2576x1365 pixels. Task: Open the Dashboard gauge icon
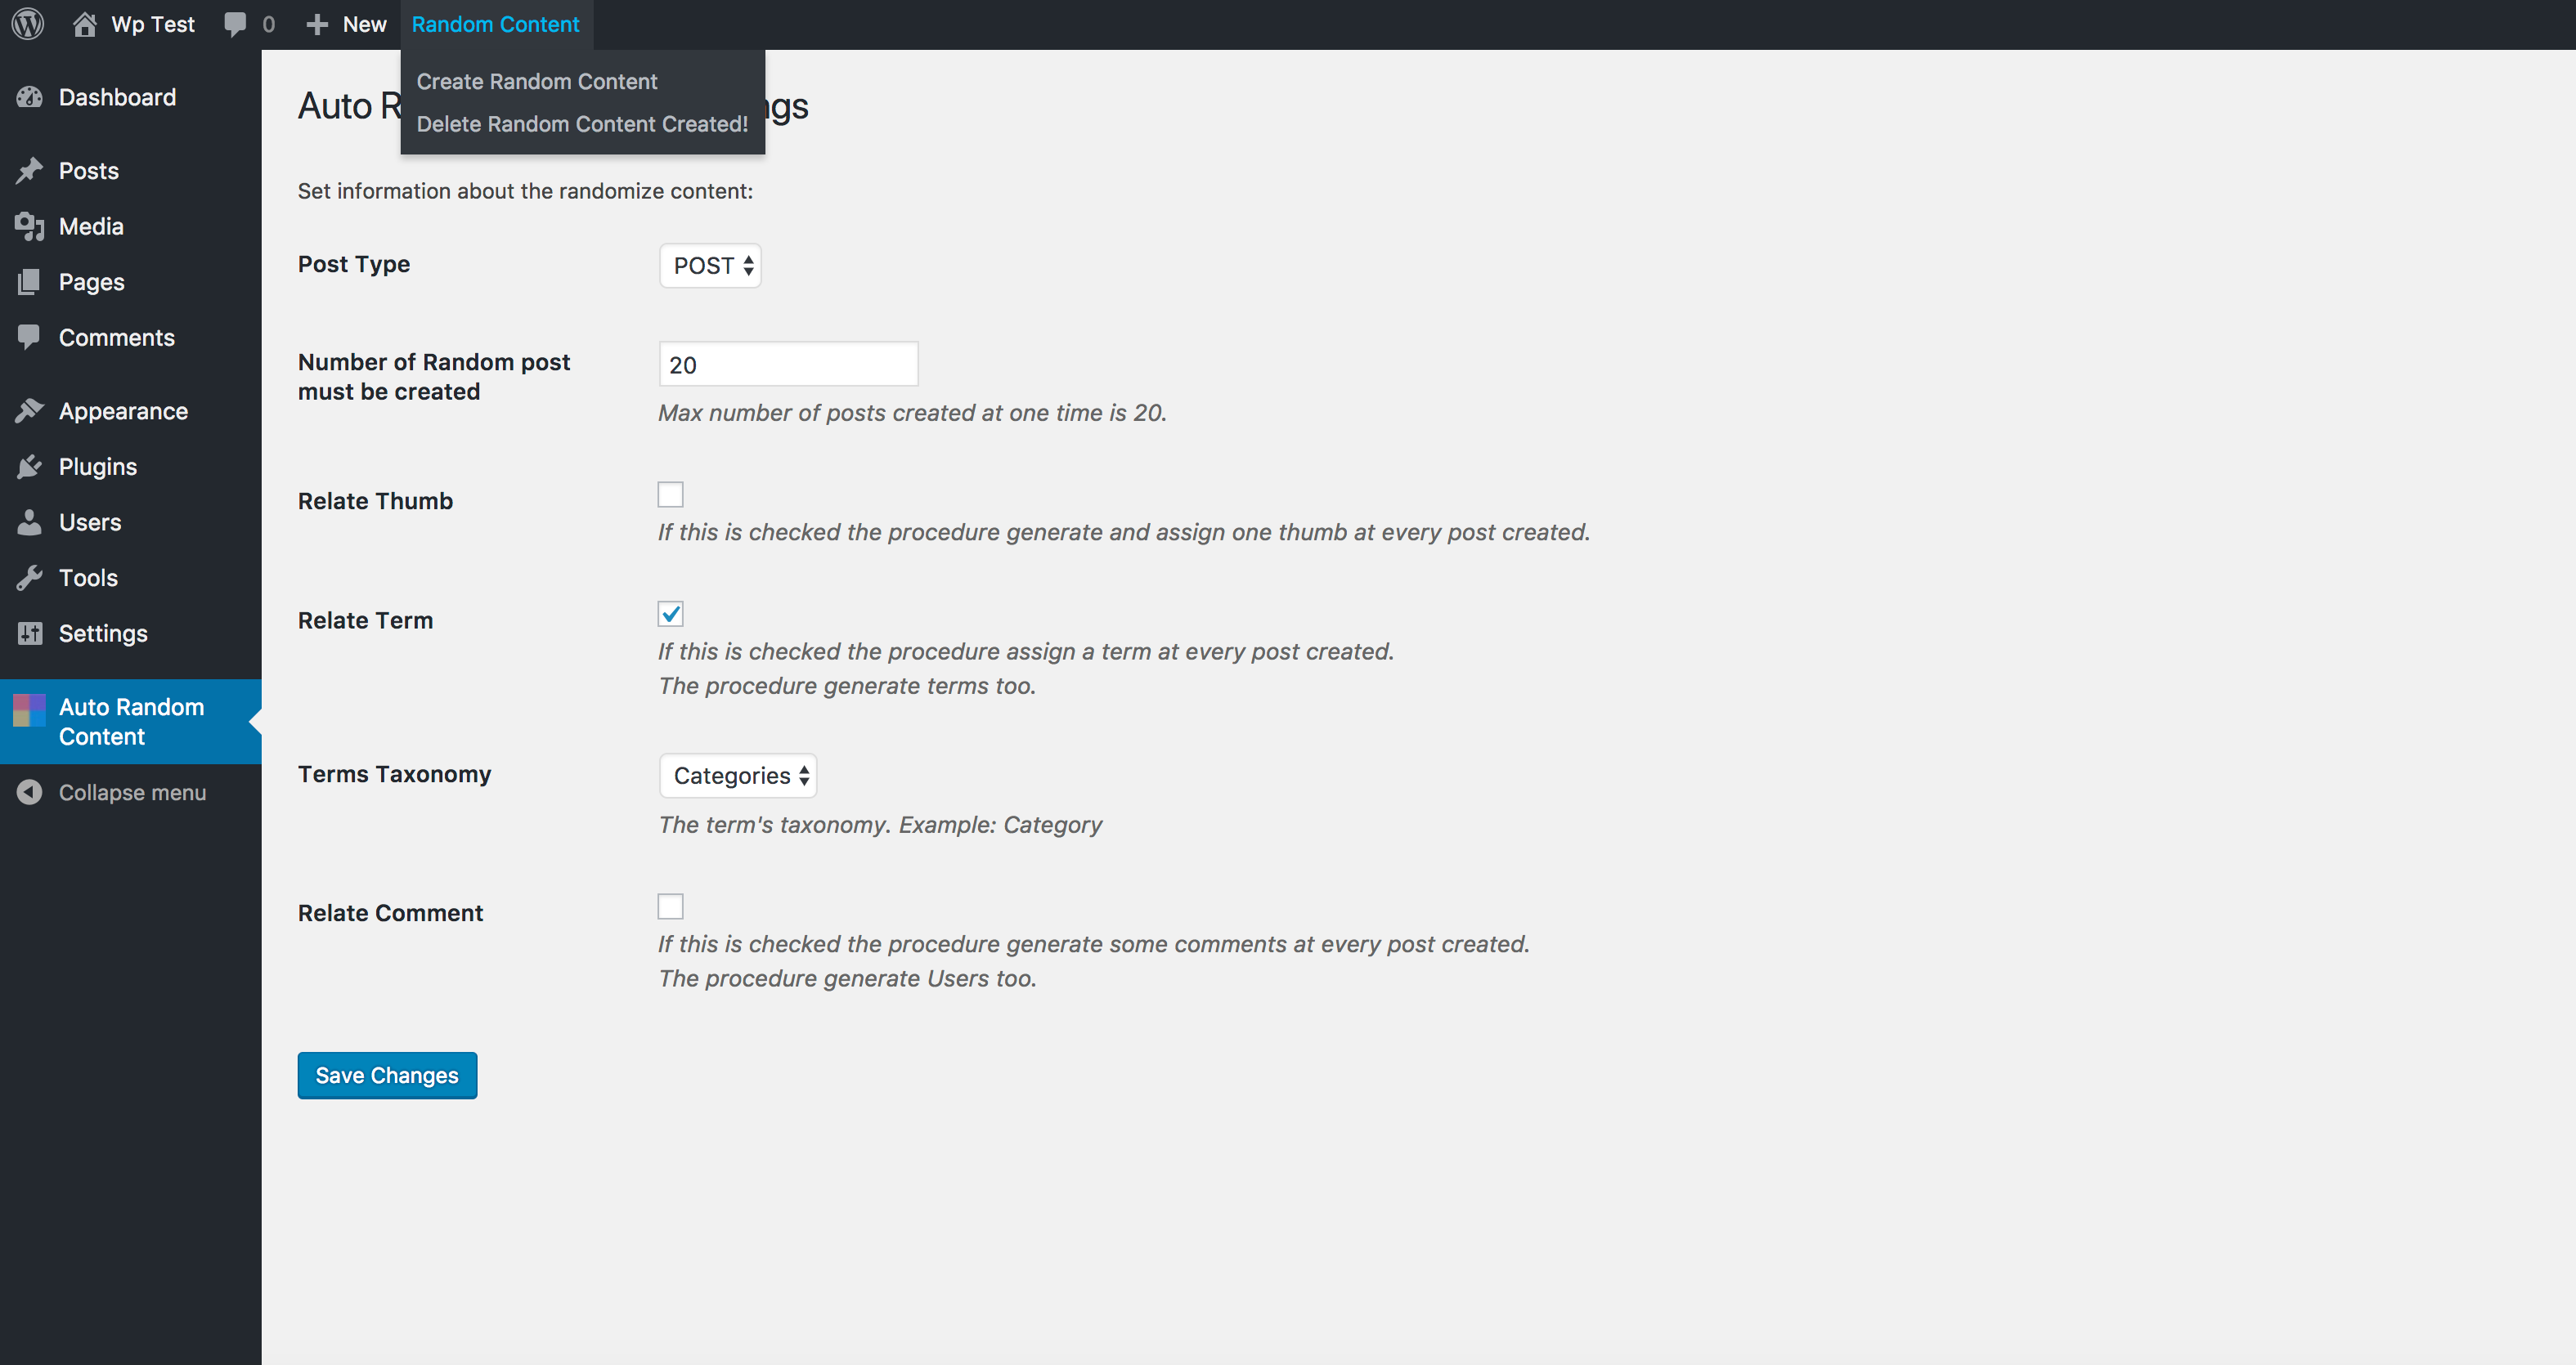[30, 97]
